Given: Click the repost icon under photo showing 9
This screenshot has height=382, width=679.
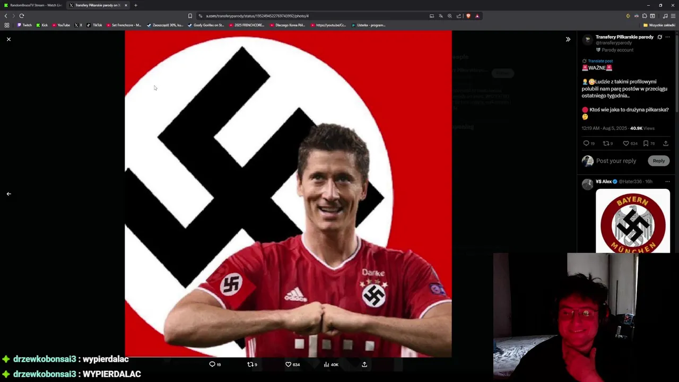Looking at the screenshot, I should [250, 364].
